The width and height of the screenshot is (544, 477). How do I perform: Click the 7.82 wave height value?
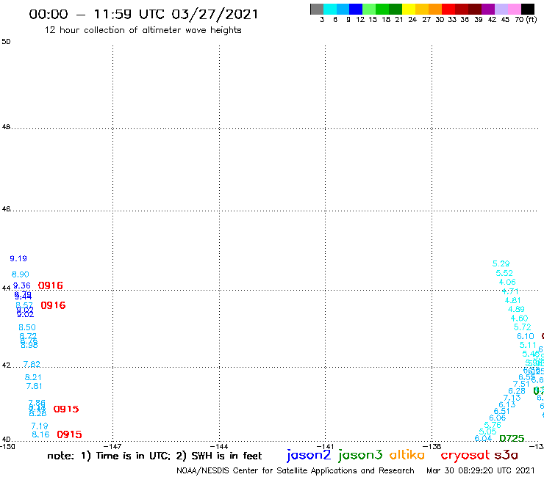pos(32,364)
